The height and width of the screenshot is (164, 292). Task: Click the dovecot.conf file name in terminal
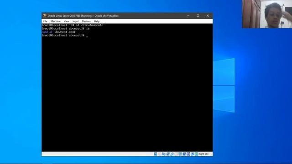pyautogui.click(x=65, y=32)
